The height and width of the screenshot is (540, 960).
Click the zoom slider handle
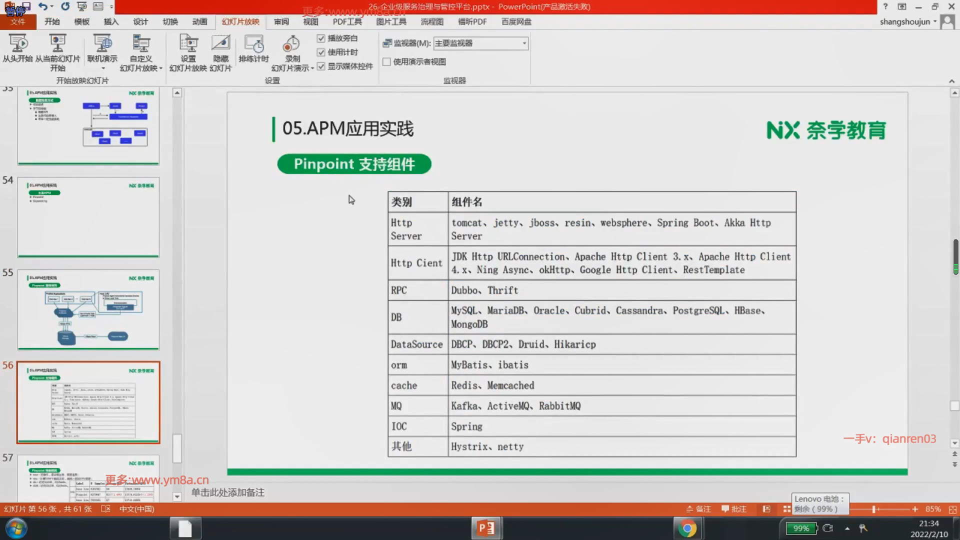point(874,509)
